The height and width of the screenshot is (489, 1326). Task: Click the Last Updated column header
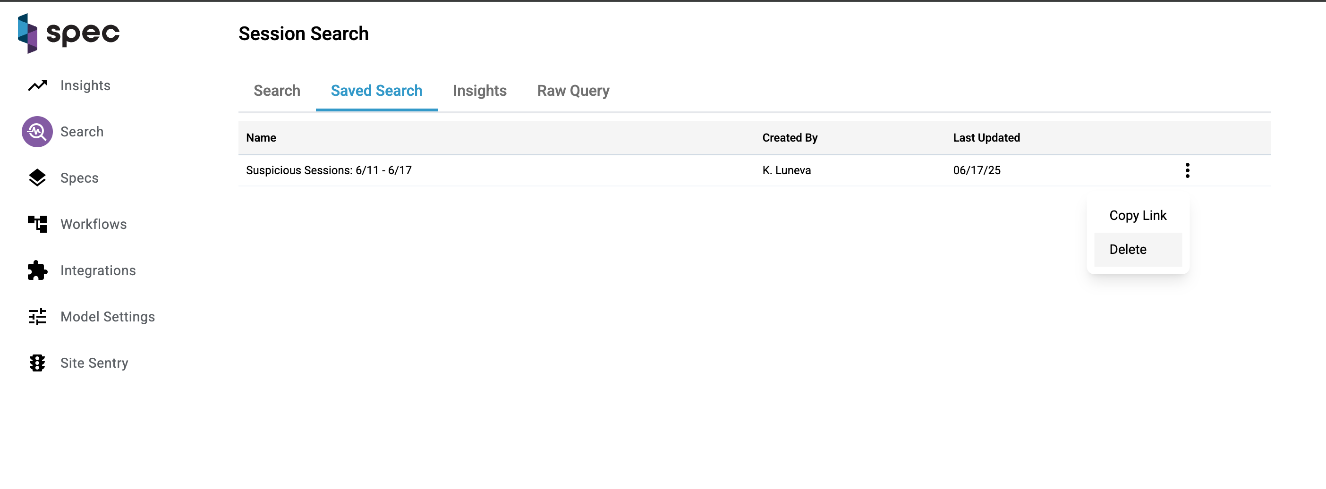(986, 138)
